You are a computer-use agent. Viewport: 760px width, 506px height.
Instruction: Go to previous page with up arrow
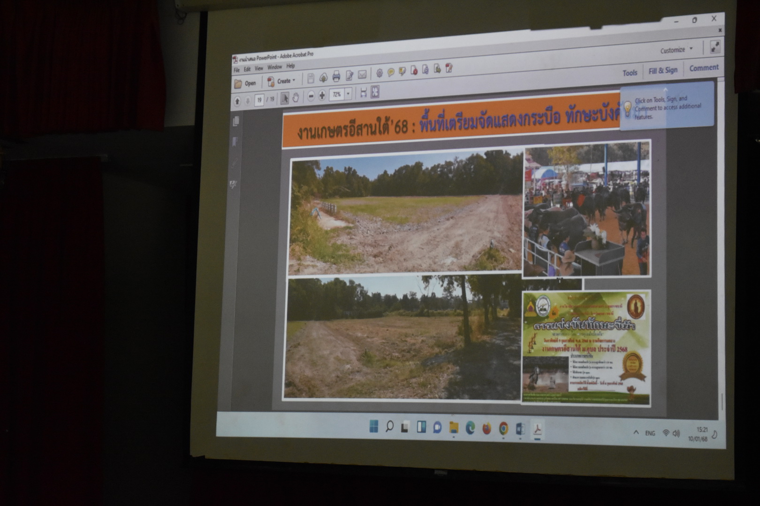pyautogui.click(x=237, y=101)
